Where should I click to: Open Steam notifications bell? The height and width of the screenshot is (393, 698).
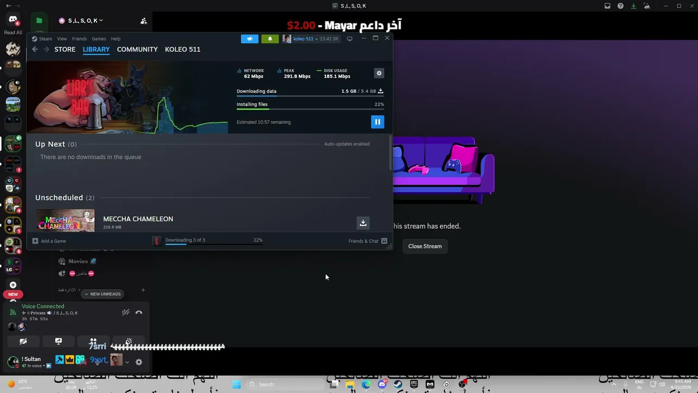(x=270, y=39)
